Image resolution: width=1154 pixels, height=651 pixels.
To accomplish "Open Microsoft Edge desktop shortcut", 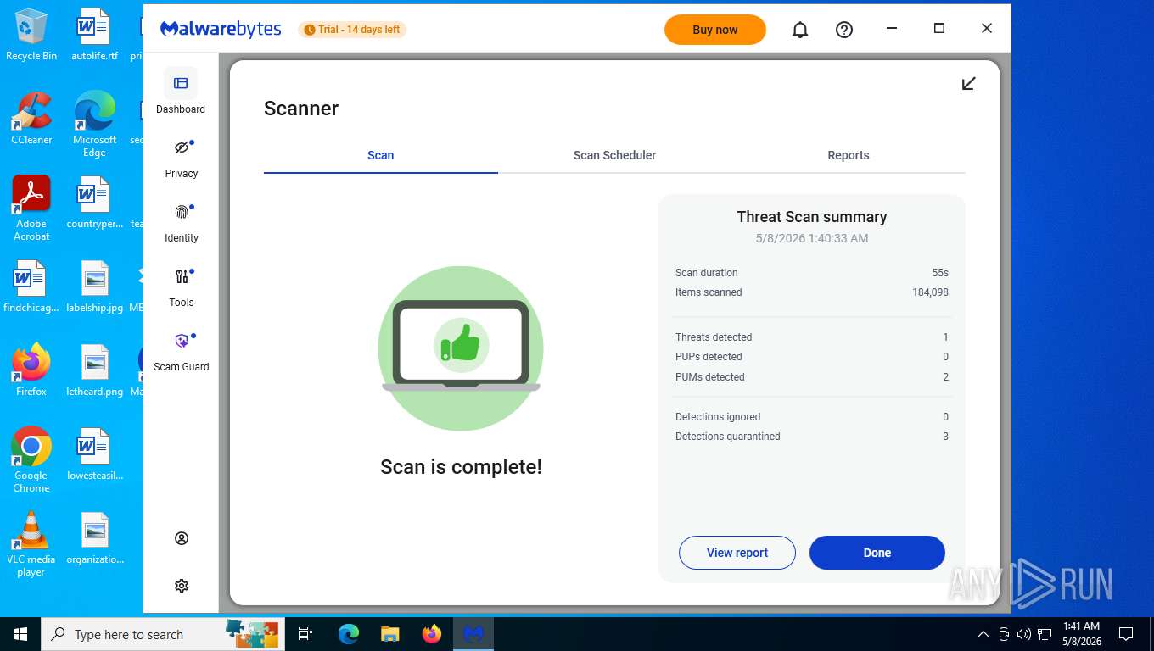I will [x=94, y=125].
